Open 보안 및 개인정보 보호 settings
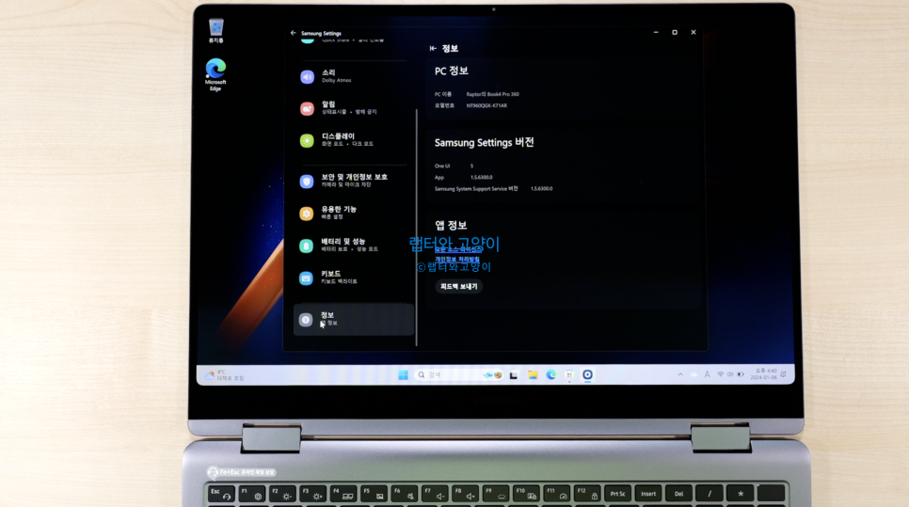The height and width of the screenshot is (507, 909). tap(353, 181)
